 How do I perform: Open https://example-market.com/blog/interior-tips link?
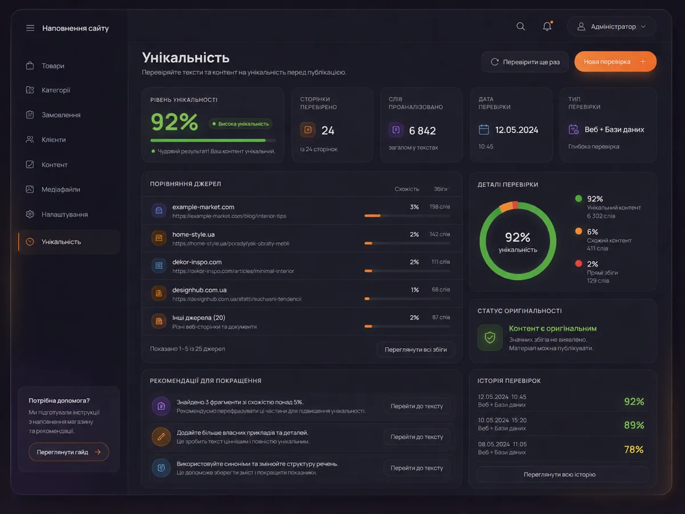coord(229,216)
